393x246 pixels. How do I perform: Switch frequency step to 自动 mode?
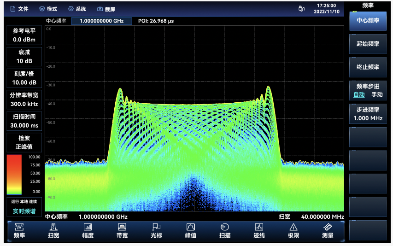359,95
